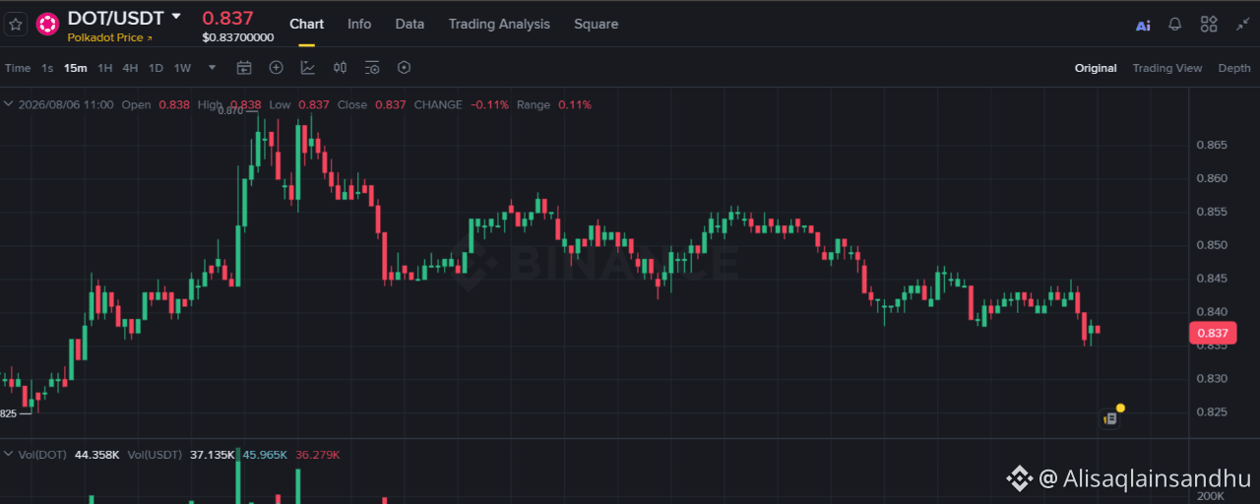Select the Original chart view
The image size is (1260, 504).
coord(1096,68)
